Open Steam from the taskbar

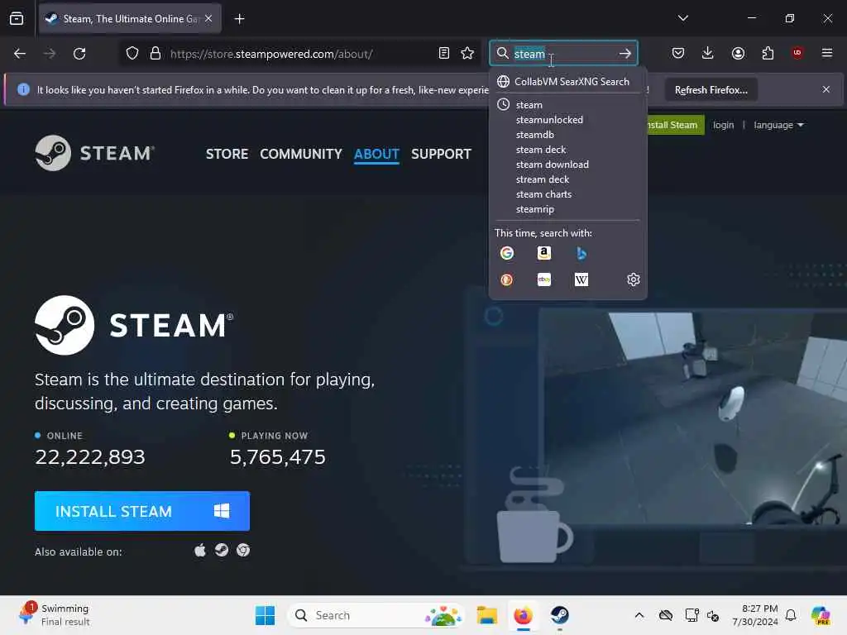coord(560,615)
